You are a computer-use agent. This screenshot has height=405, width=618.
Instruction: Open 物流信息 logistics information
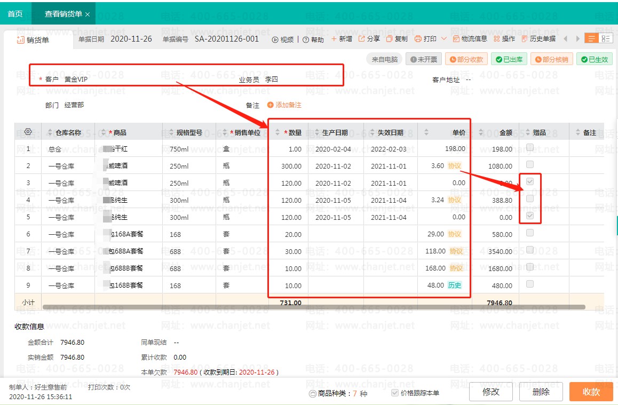tap(470, 39)
